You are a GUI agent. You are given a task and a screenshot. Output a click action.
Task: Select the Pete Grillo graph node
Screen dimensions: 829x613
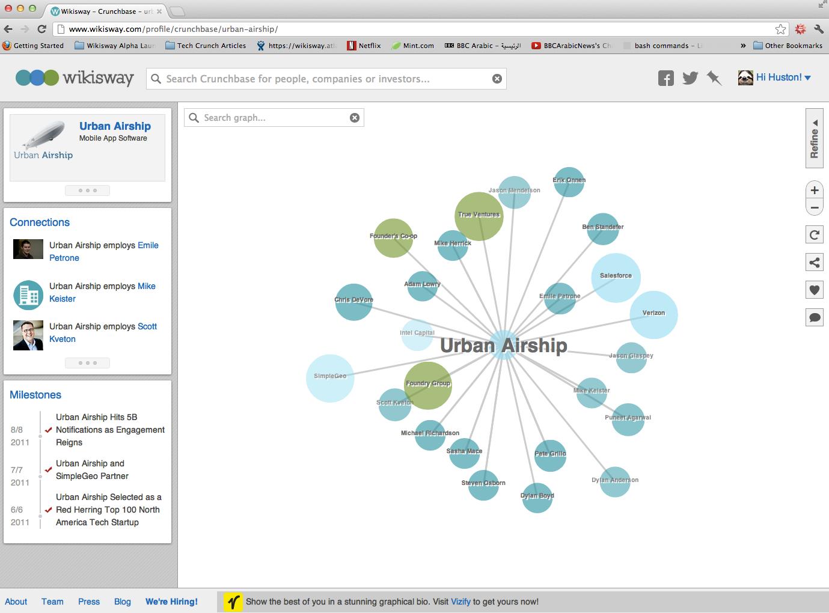coord(550,455)
